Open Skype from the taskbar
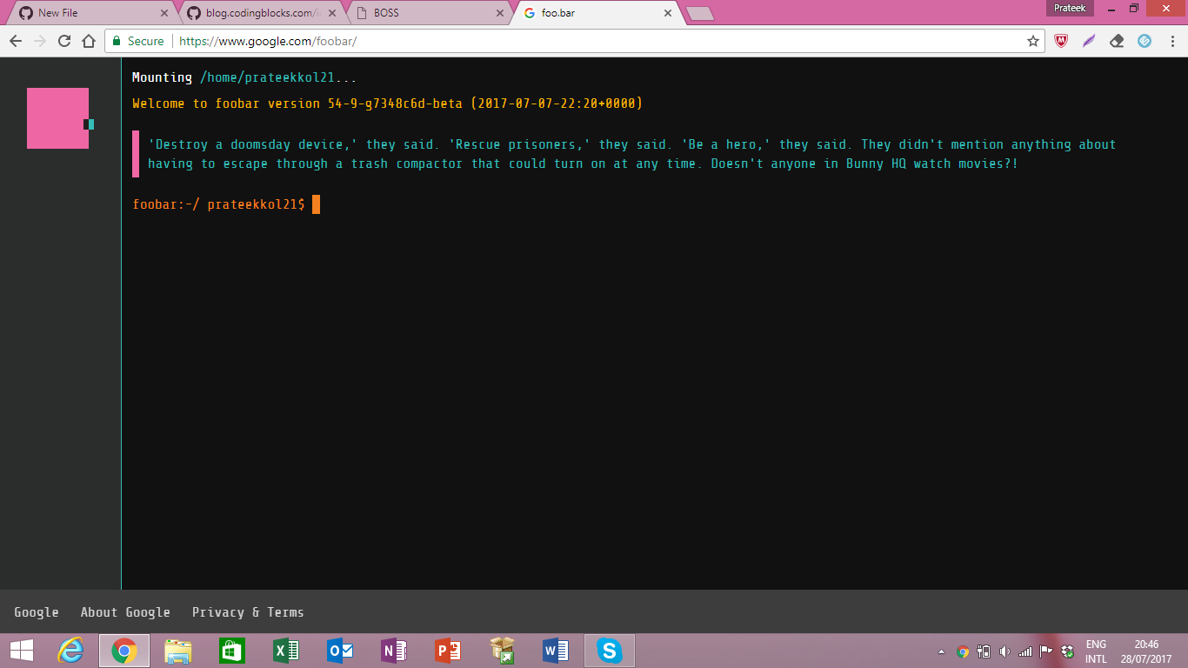Viewport: 1188px width, 668px height. click(610, 651)
